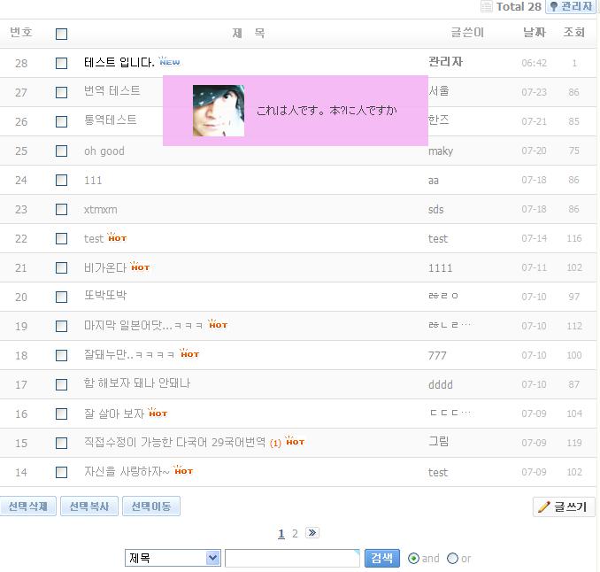
Task: Open post titled 111
Action: point(93,180)
